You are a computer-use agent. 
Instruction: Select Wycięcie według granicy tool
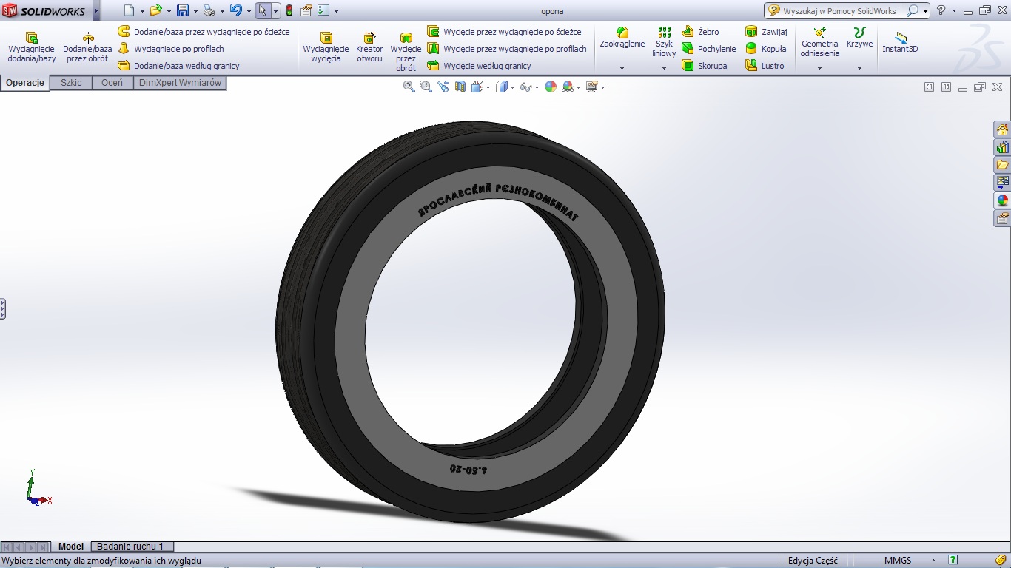[479, 66]
